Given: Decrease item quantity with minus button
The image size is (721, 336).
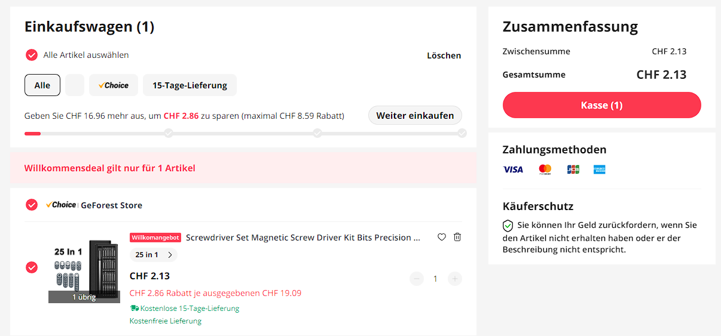Looking at the screenshot, I should [417, 279].
